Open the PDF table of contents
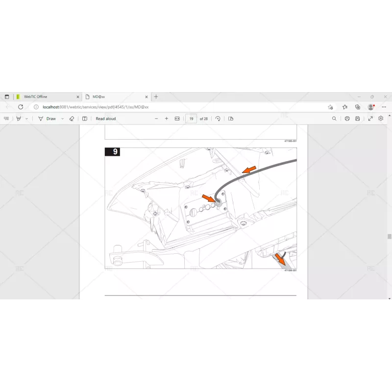 pos(6,119)
